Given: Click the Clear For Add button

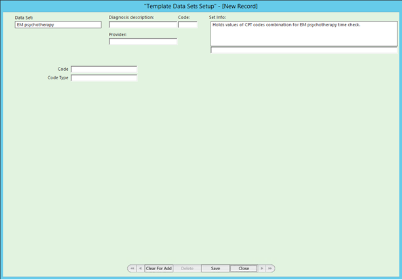Looking at the screenshot, I should tap(159, 268).
